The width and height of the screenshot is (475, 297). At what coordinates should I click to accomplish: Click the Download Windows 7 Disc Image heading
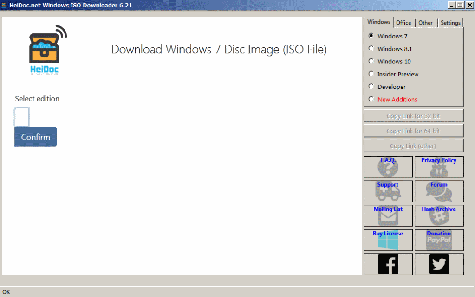[x=219, y=49]
